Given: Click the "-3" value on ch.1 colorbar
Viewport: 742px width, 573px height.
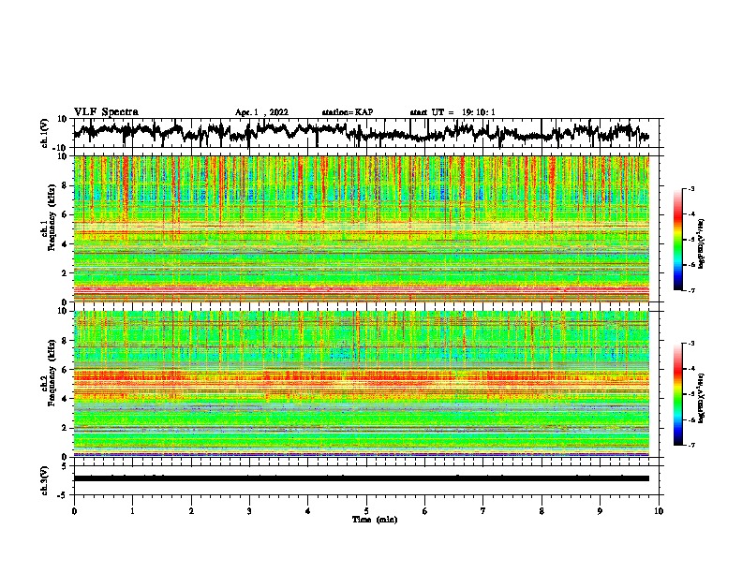Looking at the screenshot, I should click(690, 188).
